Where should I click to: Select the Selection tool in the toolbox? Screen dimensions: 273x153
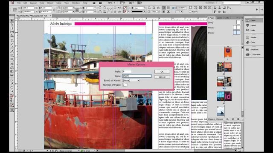pyautogui.click(x=12, y=21)
